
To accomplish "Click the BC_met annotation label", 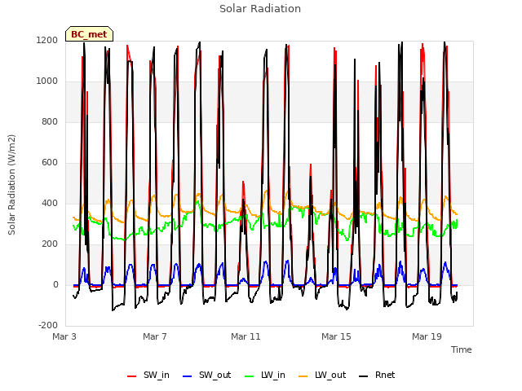I will 89,34.
